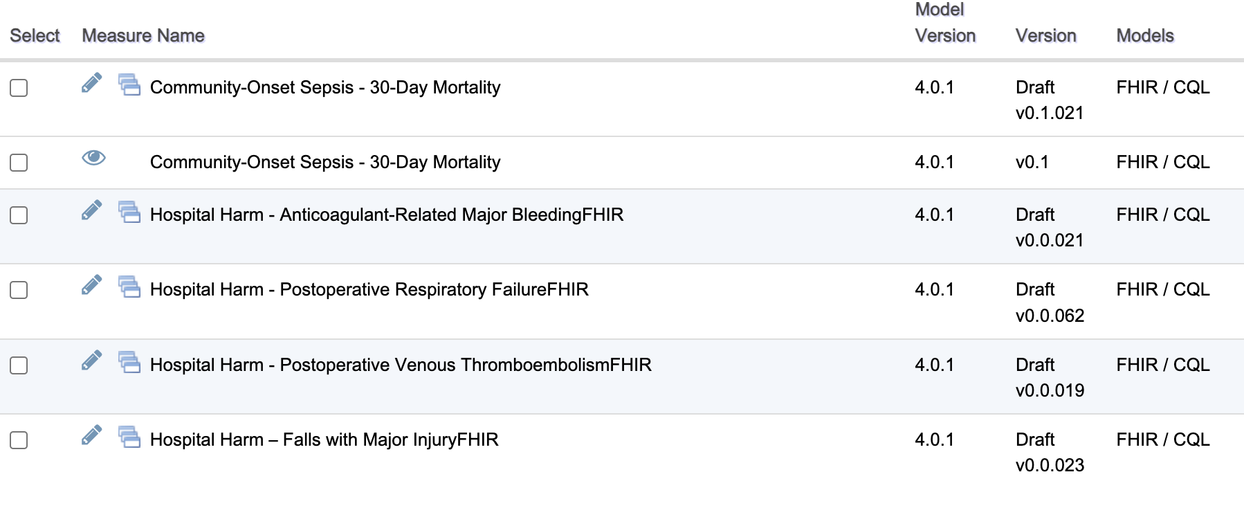Edit Falls with Major InjuryFHIR measure
Screen dimensions: 1244x526
pyautogui.click(x=91, y=435)
